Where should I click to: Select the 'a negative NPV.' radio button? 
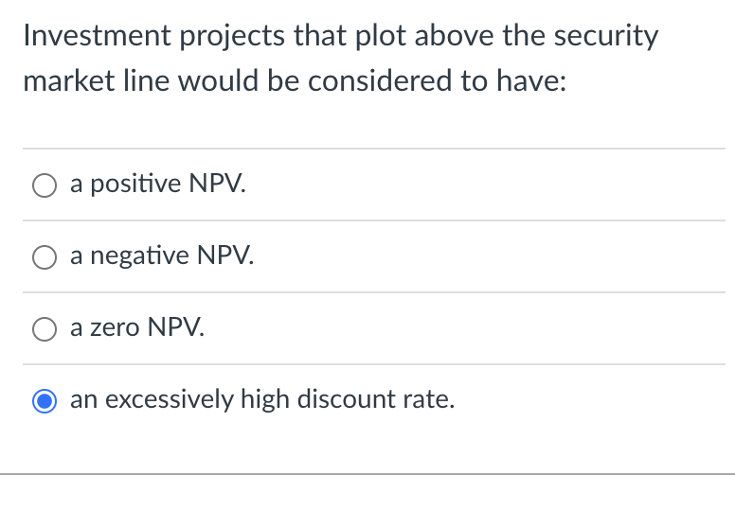[45, 257]
